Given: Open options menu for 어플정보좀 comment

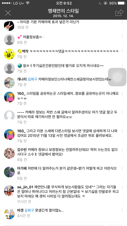Looking at the screenshot, I should tap(122, 36).
